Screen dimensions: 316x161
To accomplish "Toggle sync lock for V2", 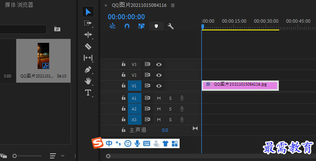I will (x=148, y=75).
